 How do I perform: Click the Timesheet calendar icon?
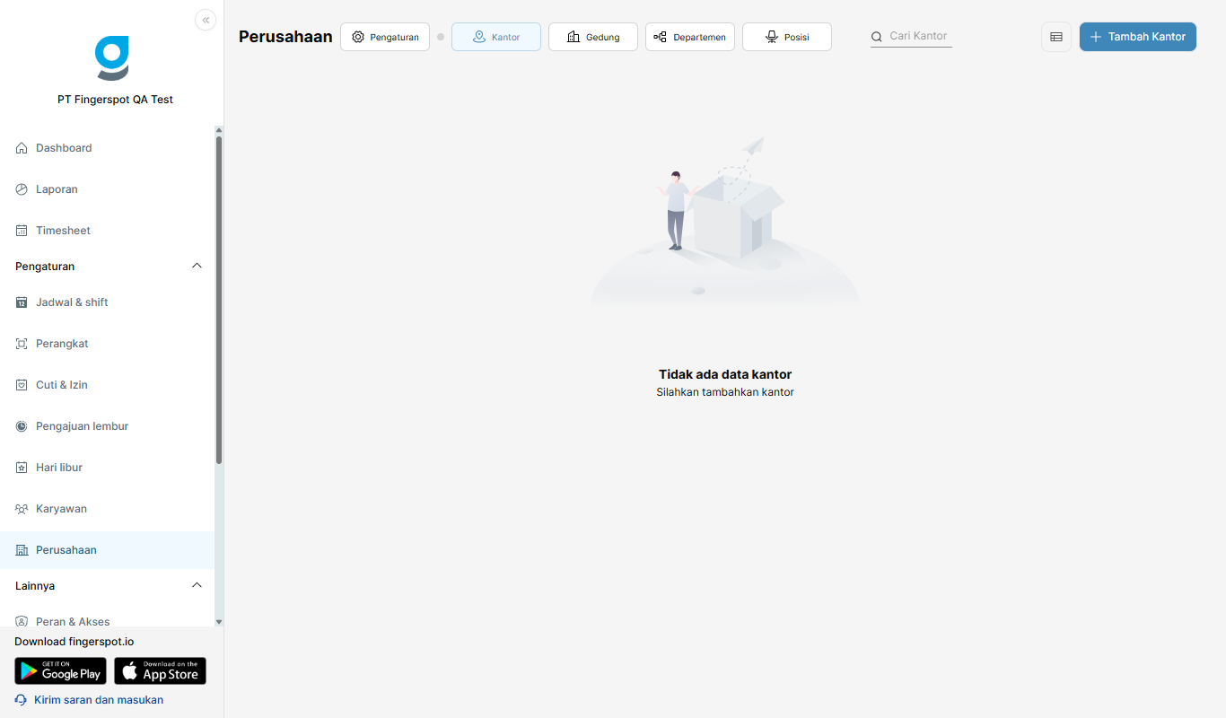(x=22, y=231)
